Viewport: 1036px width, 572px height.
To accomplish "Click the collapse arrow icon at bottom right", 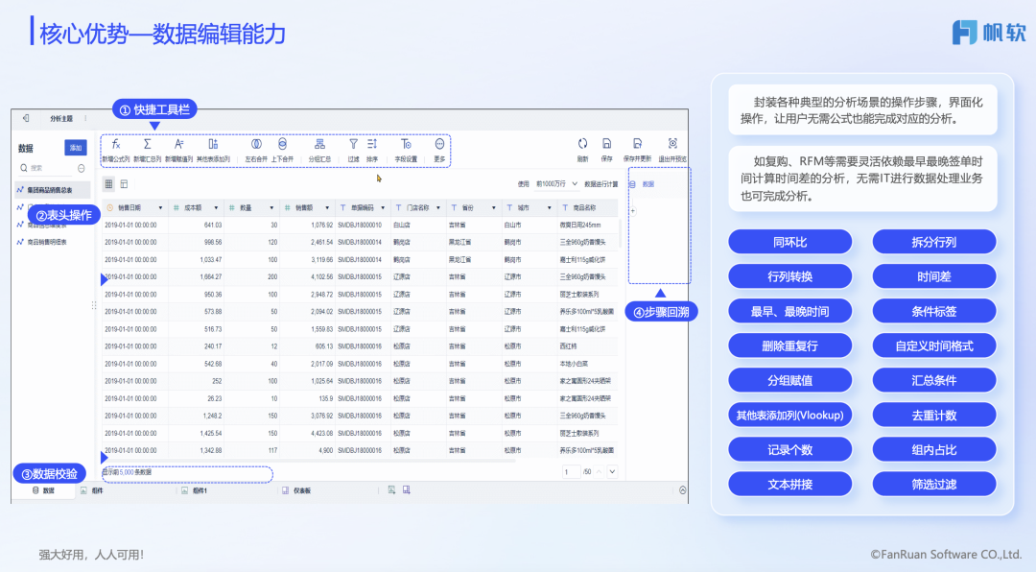I will (683, 490).
